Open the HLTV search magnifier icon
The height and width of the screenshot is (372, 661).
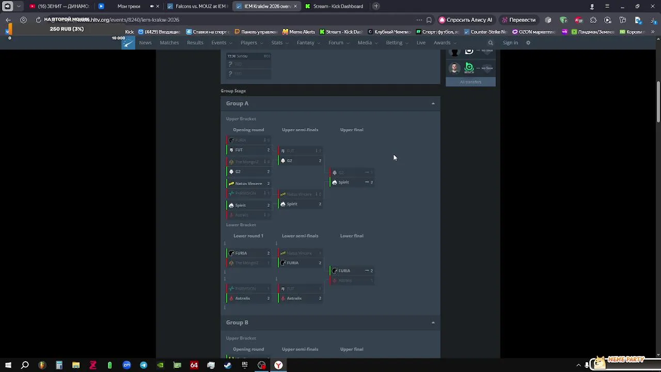491,43
